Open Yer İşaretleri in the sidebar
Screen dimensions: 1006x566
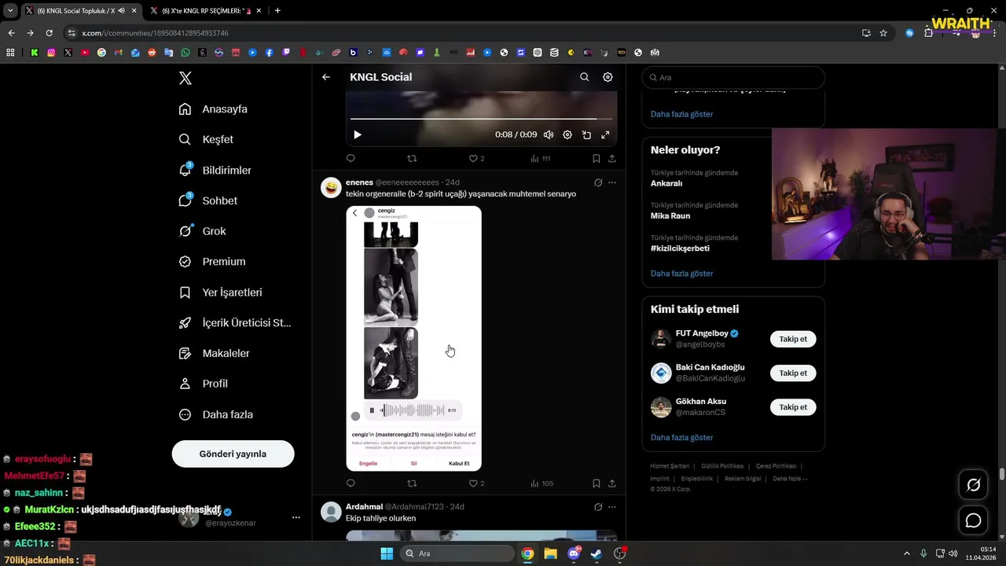coord(220,292)
